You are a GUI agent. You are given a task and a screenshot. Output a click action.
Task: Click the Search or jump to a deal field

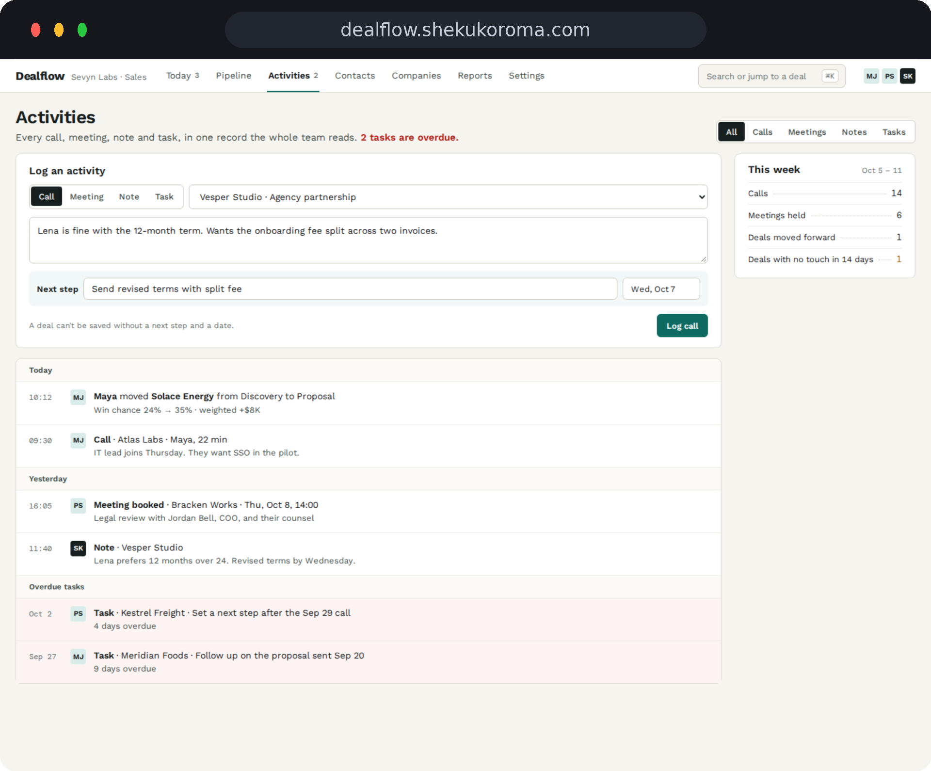pos(772,76)
